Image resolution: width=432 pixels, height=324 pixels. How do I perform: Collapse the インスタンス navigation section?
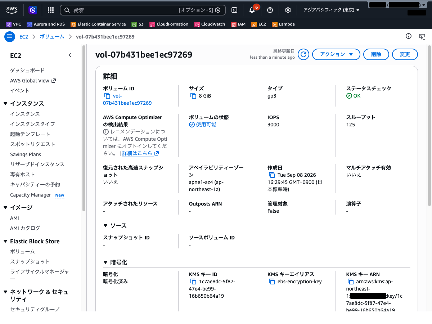tap(5, 104)
